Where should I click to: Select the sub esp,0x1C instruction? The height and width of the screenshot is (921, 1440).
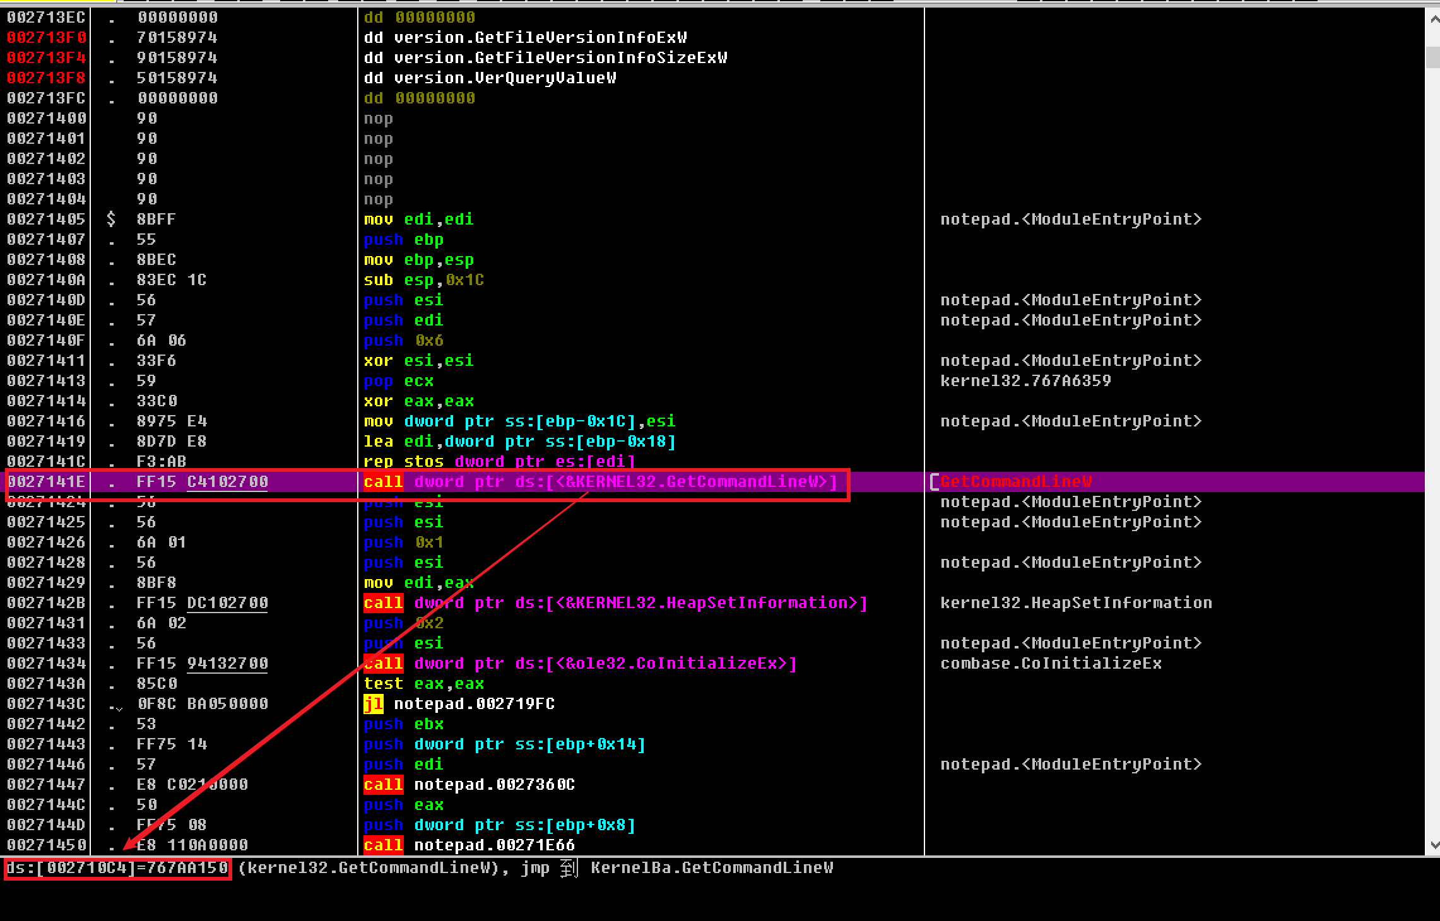pos(424,280)
